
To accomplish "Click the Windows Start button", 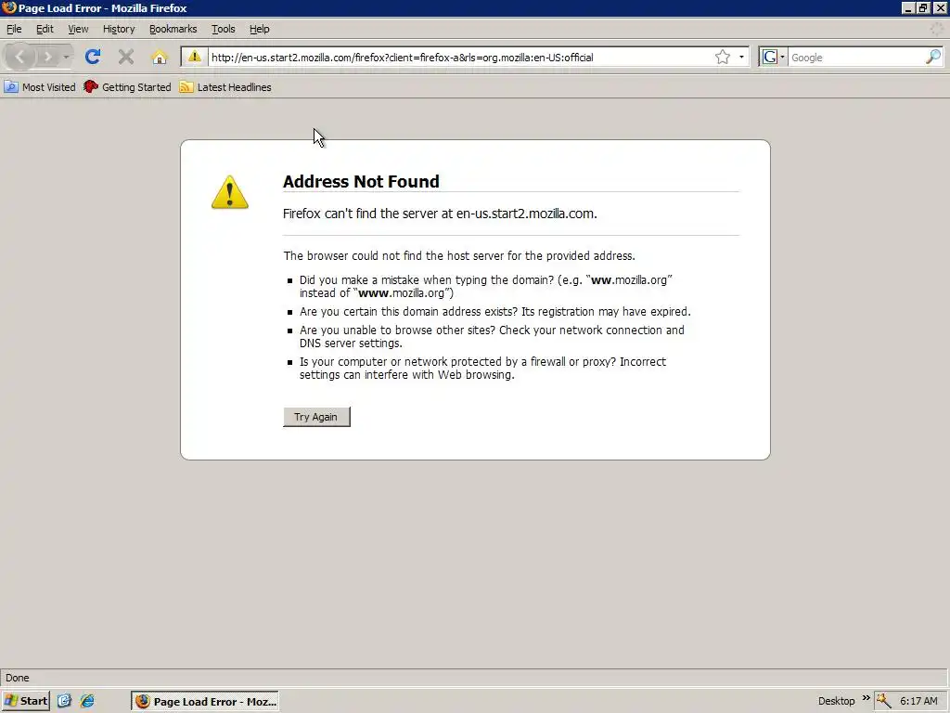I will (25, 702).
